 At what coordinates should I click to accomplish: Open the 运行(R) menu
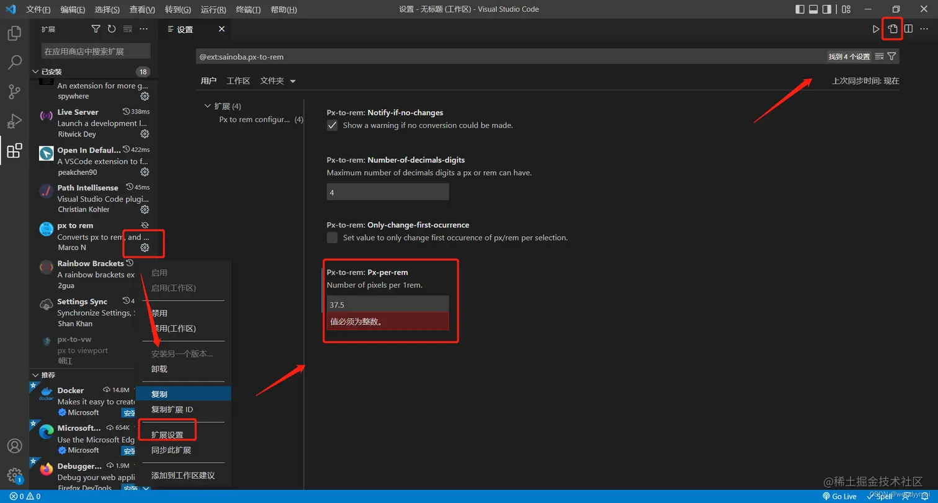(213, 10)
